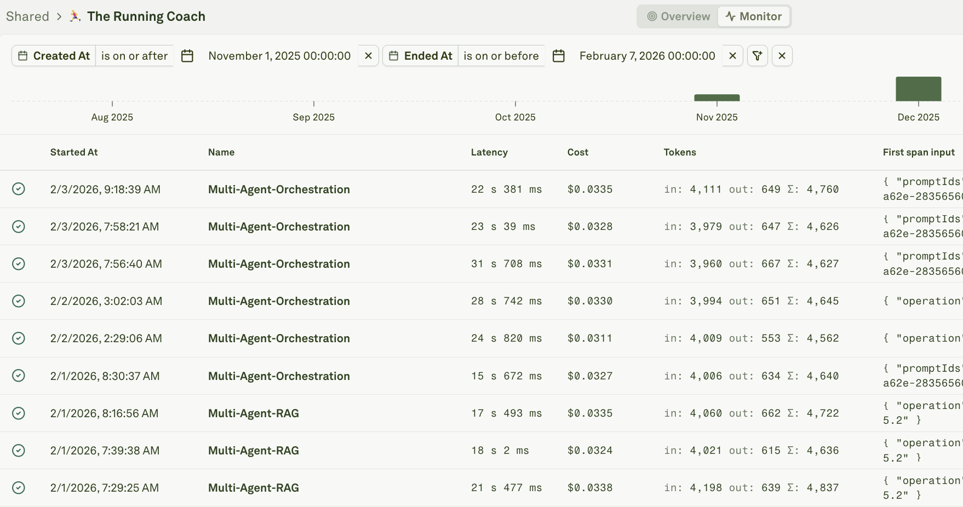
Task: Open the calendar picker for Created At date
Action: coord(187,55)
